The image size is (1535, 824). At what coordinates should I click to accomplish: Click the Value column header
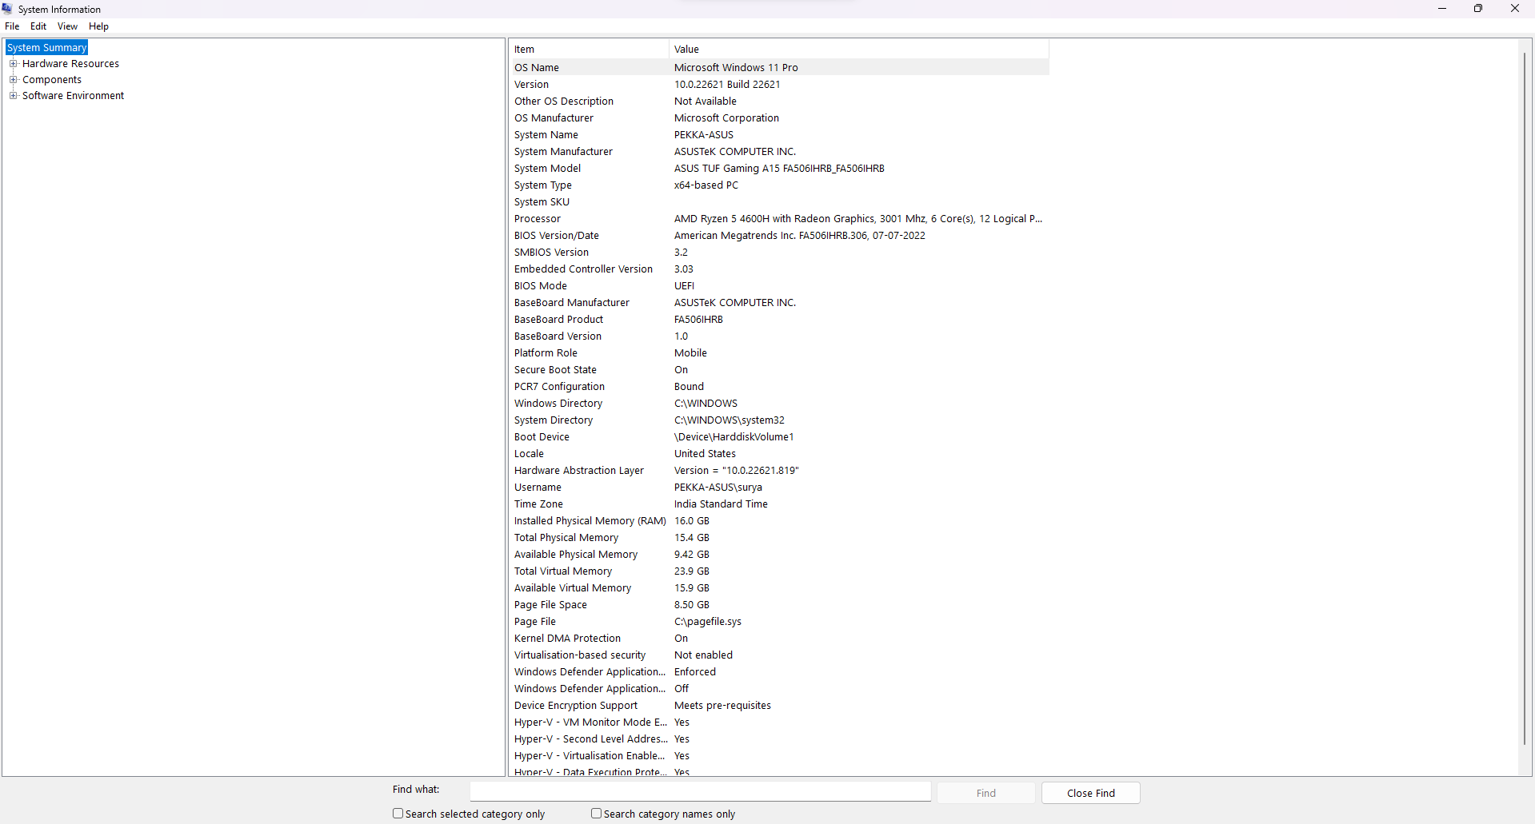coord(859,50)
